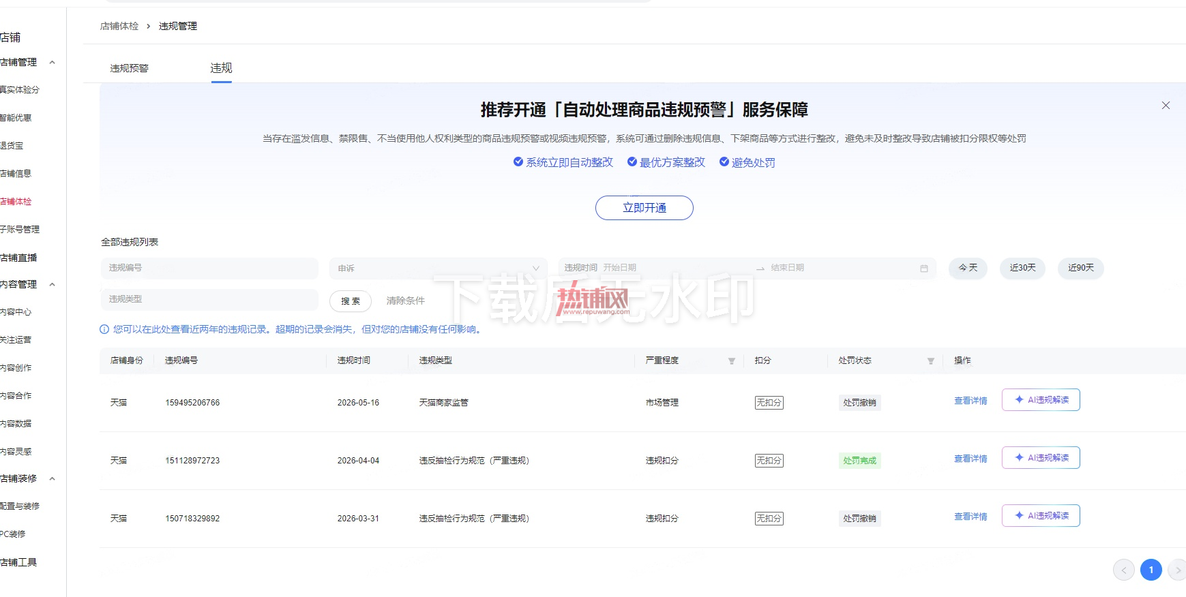Go to next page arrow
Screen dimensions: 1186x597
click(x=1177, y=570)
